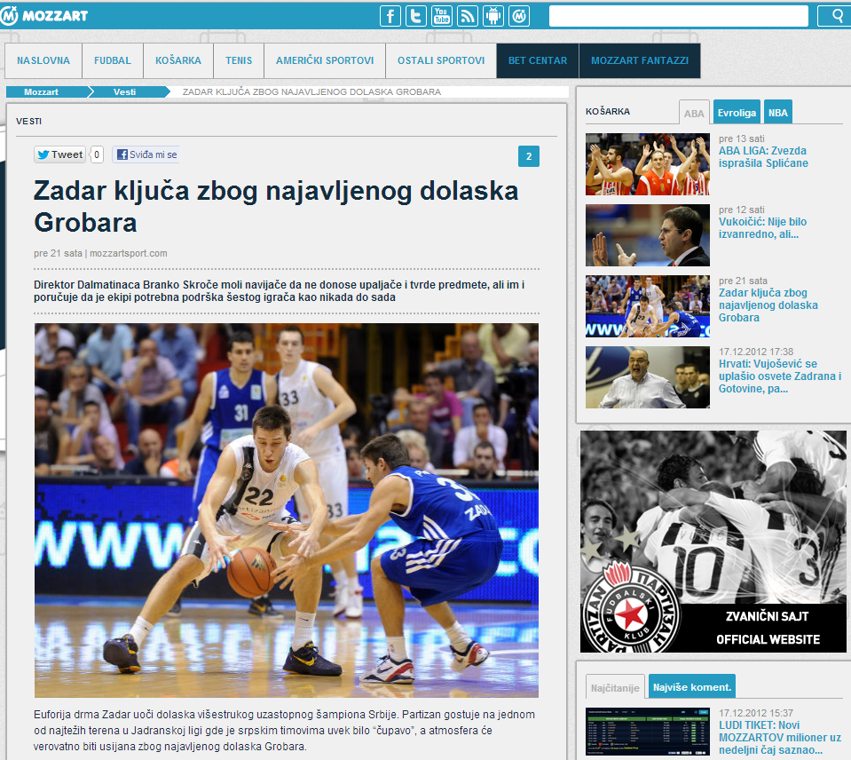Open the comment count badge showing 2

(528, 157)
